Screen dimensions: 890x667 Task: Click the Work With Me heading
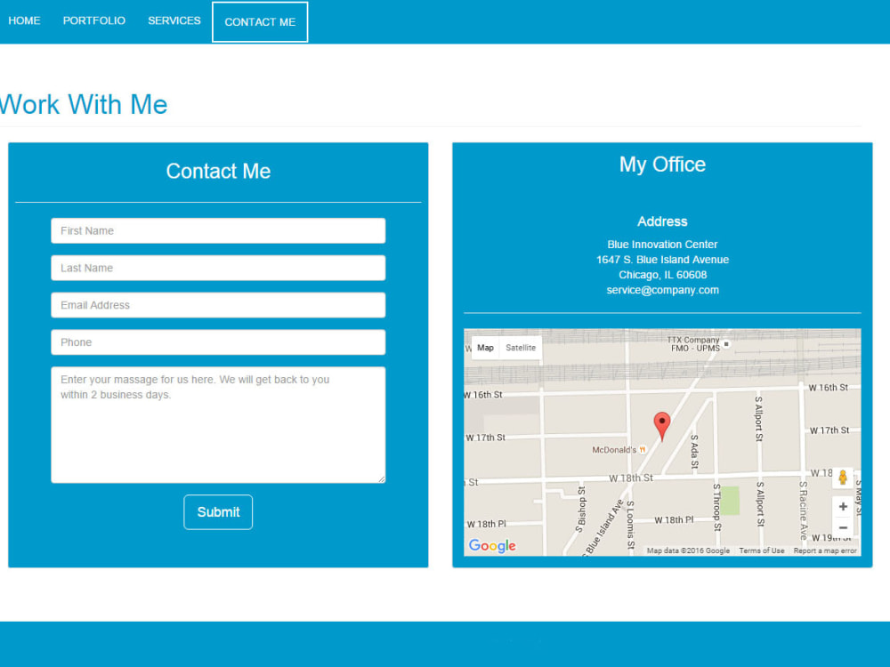[84, 104]
